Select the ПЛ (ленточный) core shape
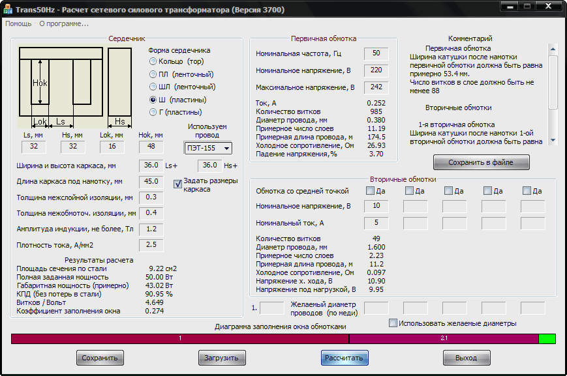 181,74
